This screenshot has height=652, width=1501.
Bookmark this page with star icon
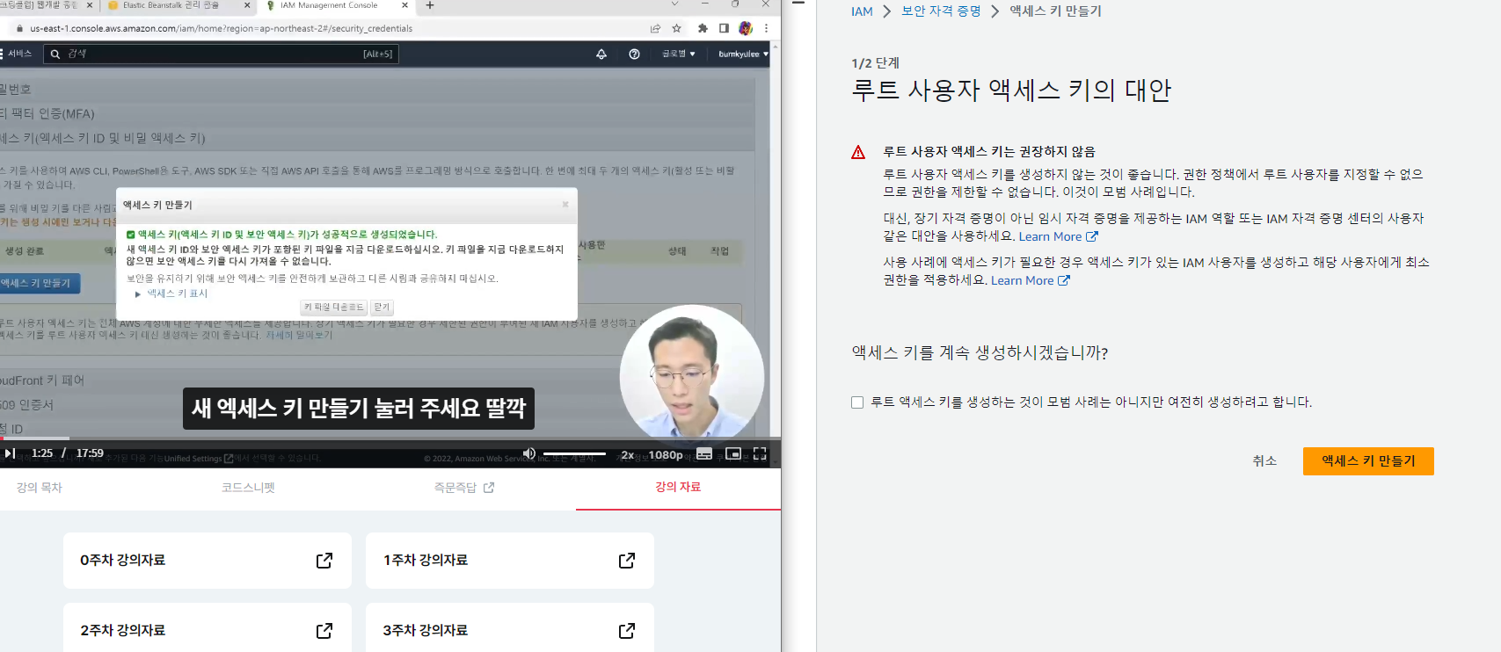[x=676, y=28]
